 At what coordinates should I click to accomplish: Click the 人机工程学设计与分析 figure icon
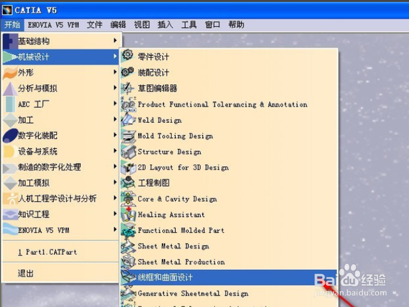coord(10,199)
